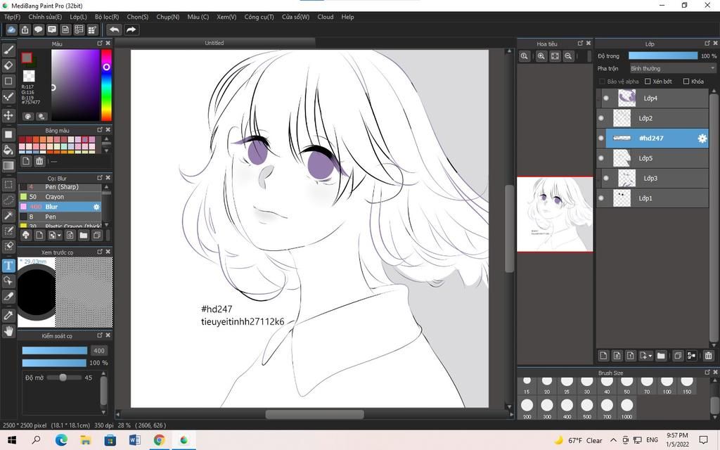
Task: Select the Eraser tool
Action: (8, 65)
